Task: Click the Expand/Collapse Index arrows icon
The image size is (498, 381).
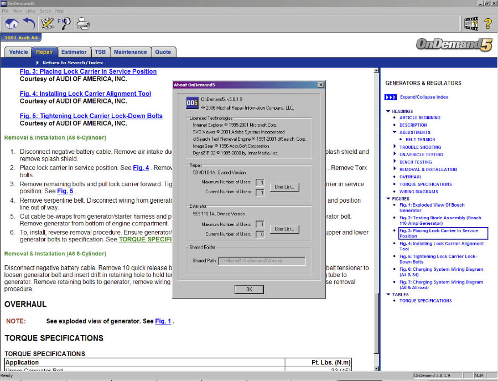Action: (x=390, y=97)
